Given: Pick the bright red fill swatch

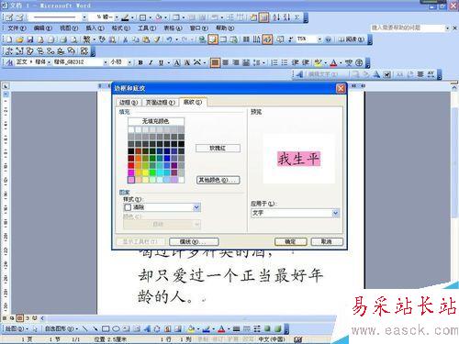Looking at the screenshot, I should coord(131,165).
